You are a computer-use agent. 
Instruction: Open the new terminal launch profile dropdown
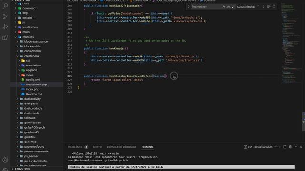pos(280,147)
